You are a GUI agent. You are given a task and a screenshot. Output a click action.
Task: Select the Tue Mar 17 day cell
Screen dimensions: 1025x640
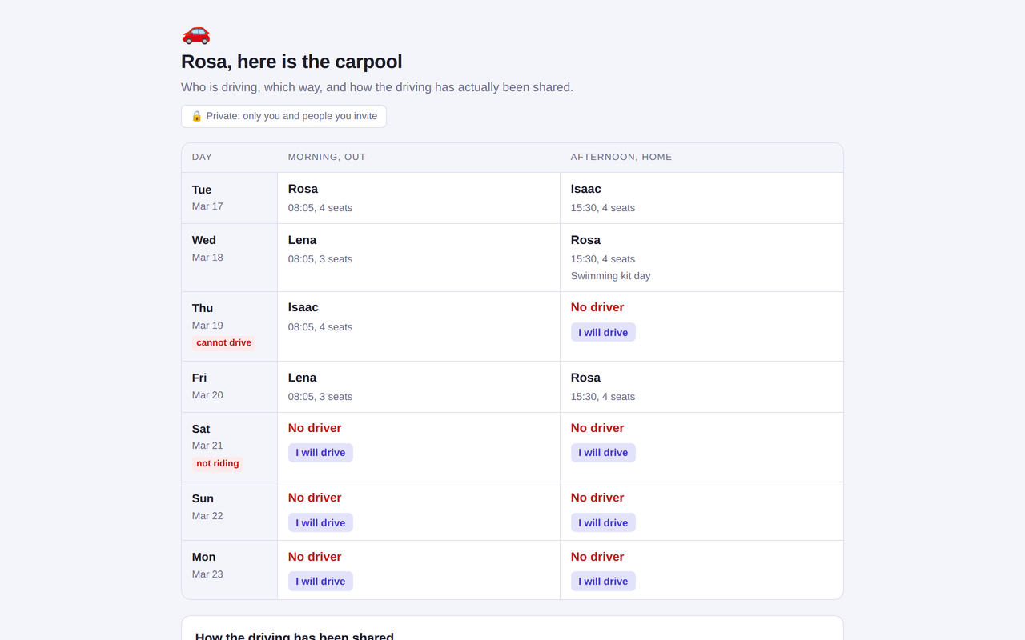click(230, 198)
